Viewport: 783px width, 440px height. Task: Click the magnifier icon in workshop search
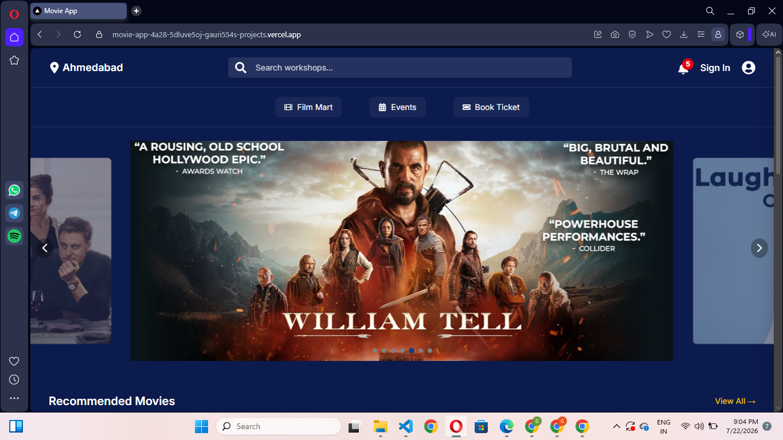[x=241, y=68]
